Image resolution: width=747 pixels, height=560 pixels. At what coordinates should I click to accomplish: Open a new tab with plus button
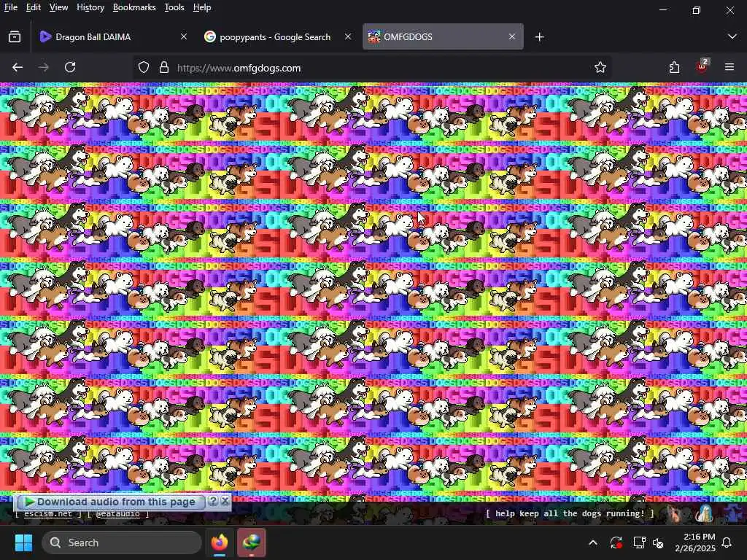click(x=539, y=36)
